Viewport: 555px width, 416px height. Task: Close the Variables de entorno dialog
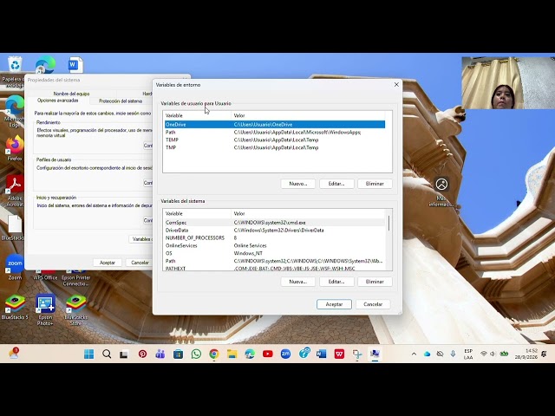pos(396,85)
